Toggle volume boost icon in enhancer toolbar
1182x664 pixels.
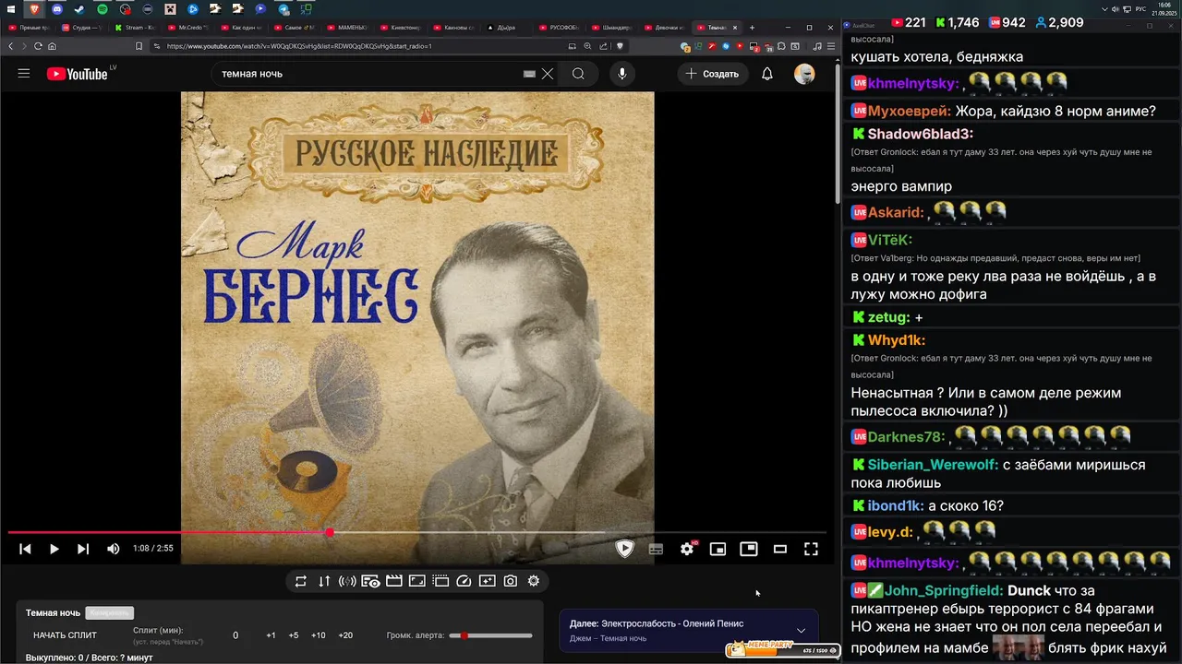tap(347, 581)
